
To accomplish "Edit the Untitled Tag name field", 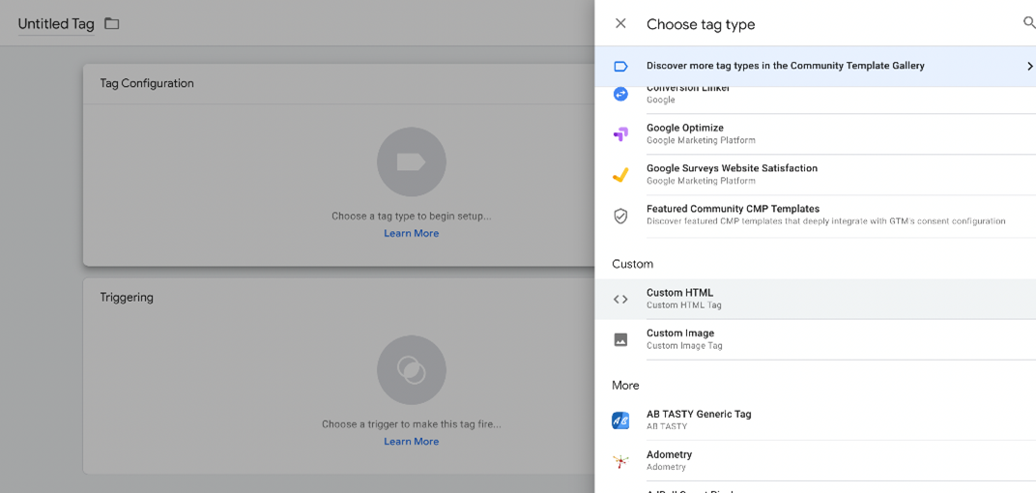I will click(56, 24).
